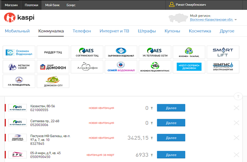
Task: Select Оскеменспецкоммунтранс provider tile
Action: (155, 67)
